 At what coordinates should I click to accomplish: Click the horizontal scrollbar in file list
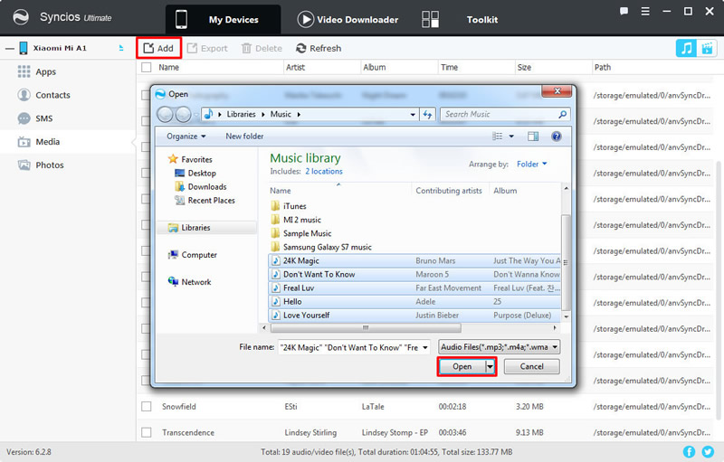[366, 328]
